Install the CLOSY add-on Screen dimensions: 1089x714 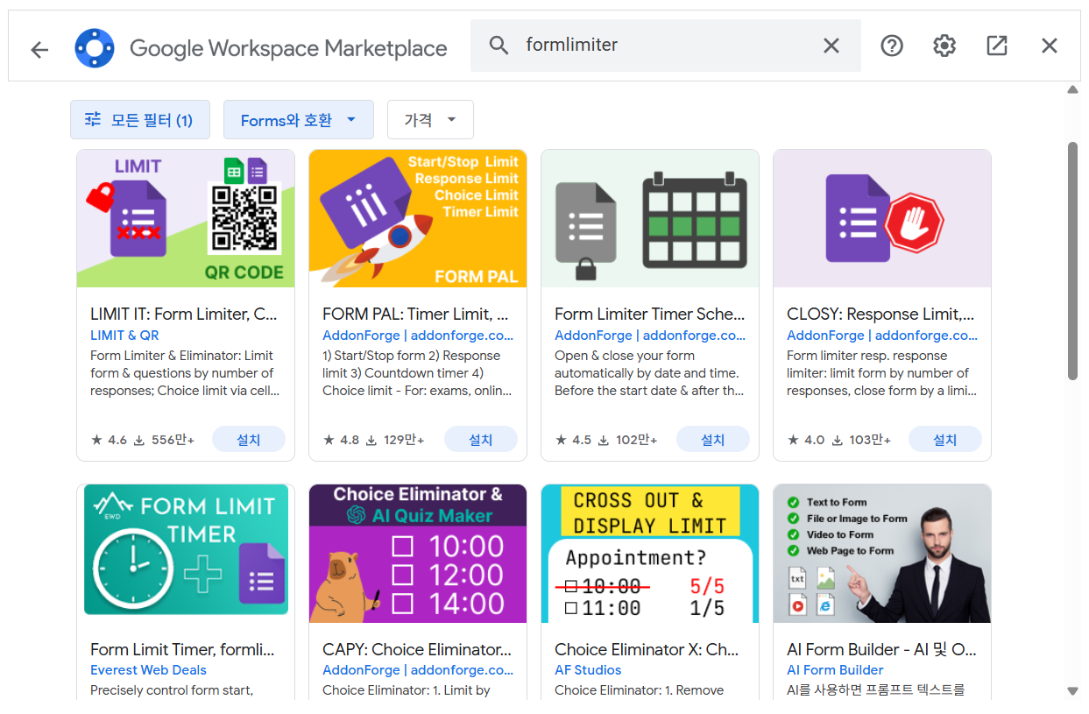(x=944, y=440)
